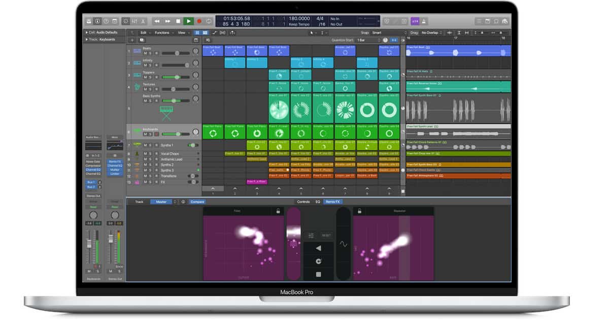This screenshot has width=609, height=320.
Task: Show the Tracks view
Action: point(205,33)
